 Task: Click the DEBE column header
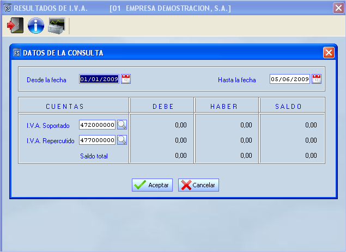[x=162, y=106]
